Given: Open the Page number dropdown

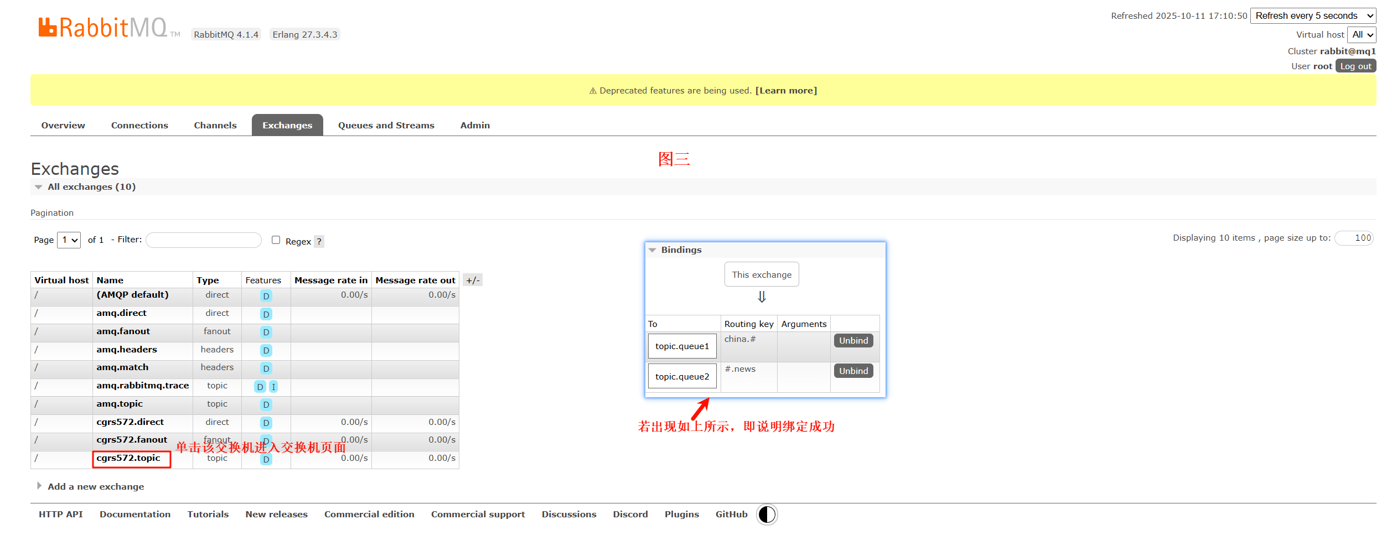Looking at the screenshot, I should 69,240.
